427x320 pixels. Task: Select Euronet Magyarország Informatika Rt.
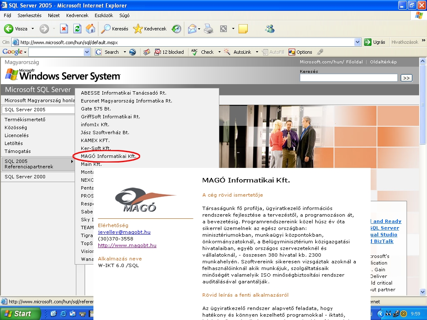tap(127, 101)
